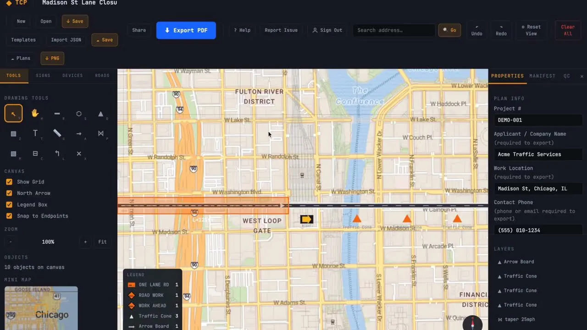Zoom in with the plus button
The height and width of the screenshot is (330, 587).
tap(85, 242)
